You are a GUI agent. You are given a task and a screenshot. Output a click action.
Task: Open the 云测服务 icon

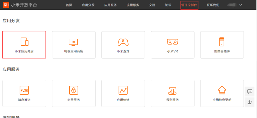point(172,90)
